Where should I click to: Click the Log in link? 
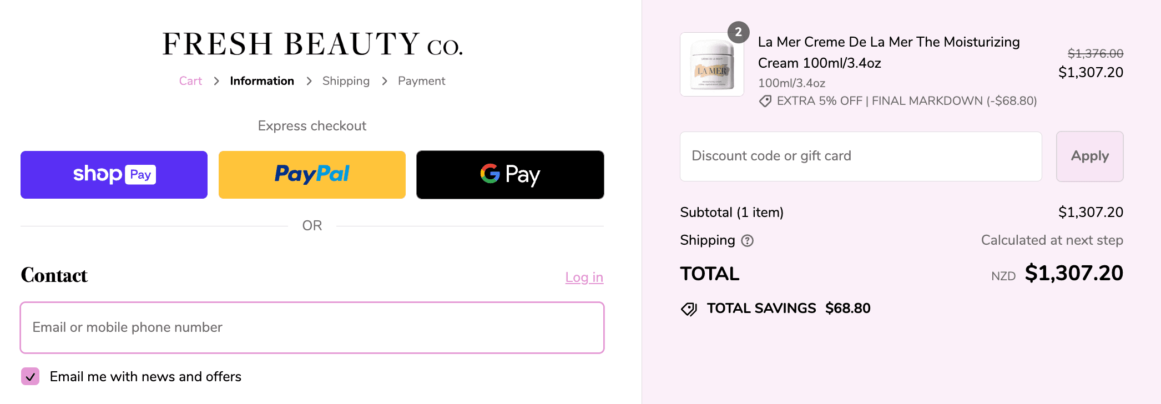pyautogui.click(x=584, y=277)
